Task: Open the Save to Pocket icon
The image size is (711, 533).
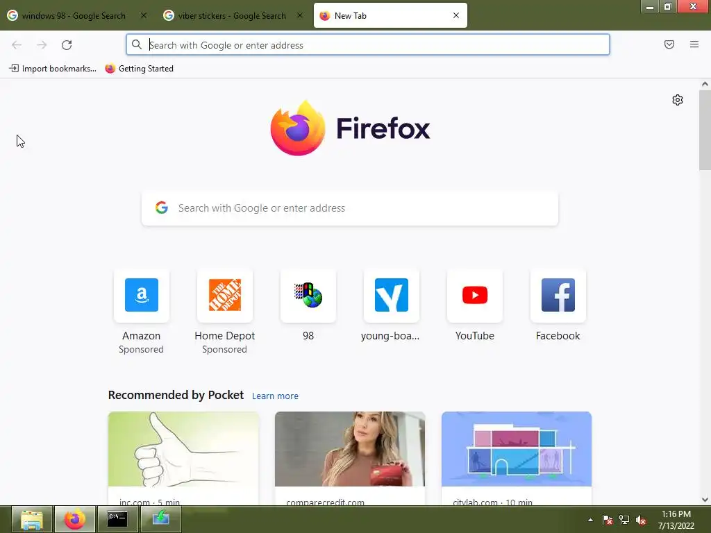Action: coord(669,44)
